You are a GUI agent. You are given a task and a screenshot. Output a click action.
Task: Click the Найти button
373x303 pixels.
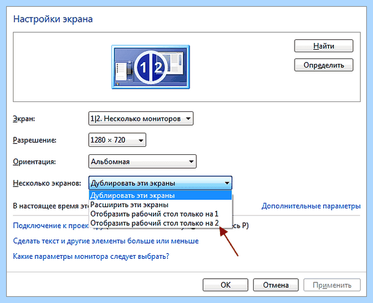(x=323, y=45)
